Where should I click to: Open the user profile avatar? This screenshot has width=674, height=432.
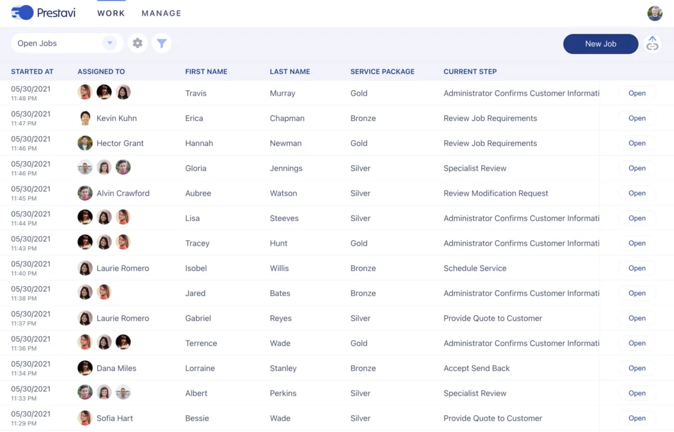pyautogui.click(x=655, y=13)
